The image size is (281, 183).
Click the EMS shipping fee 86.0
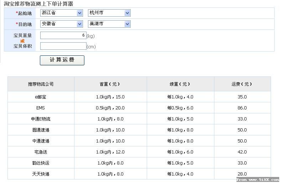pos(242,108)
